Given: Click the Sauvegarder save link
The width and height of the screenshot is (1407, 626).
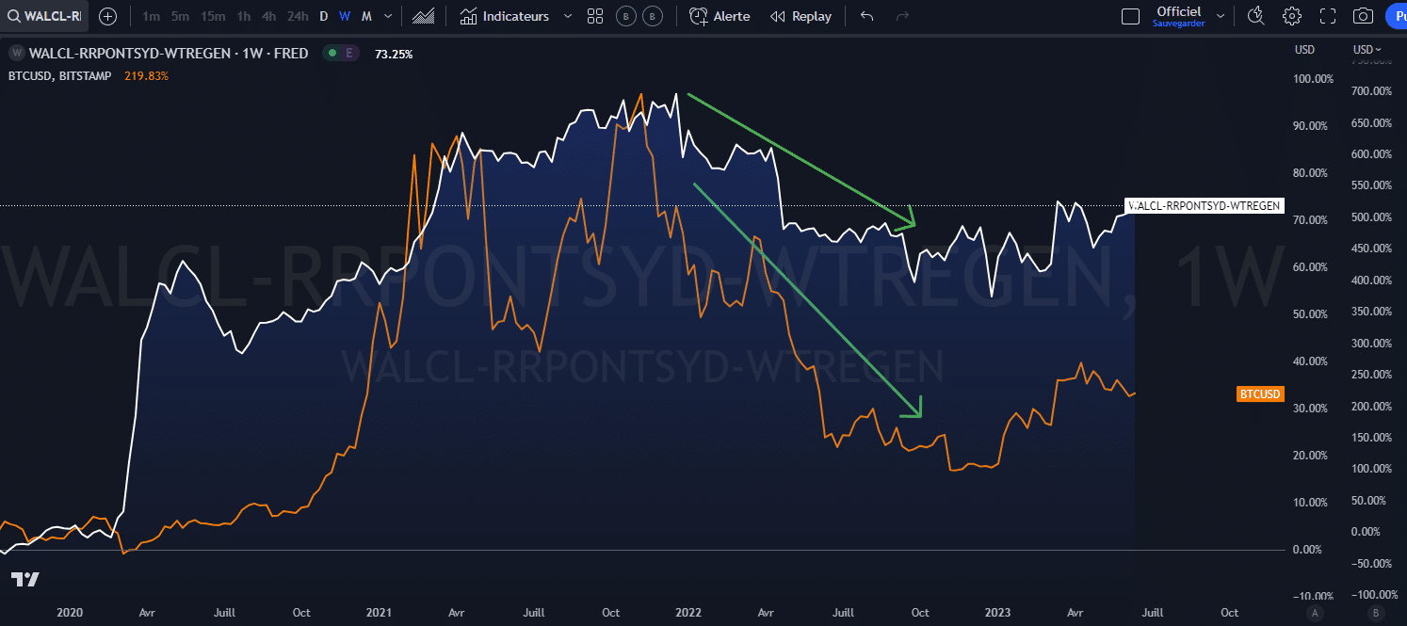Looking at the screenshot, I should (1178, 24).
